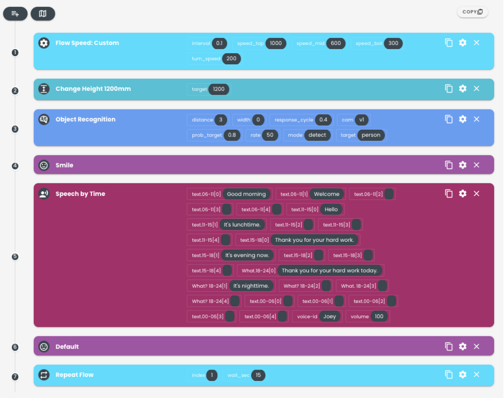Screen dimensions: 504x398
Task: Select the height target value 1200
Action: [219, 89]
